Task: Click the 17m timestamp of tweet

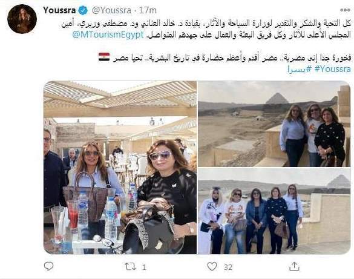Action: coord(148,10)
